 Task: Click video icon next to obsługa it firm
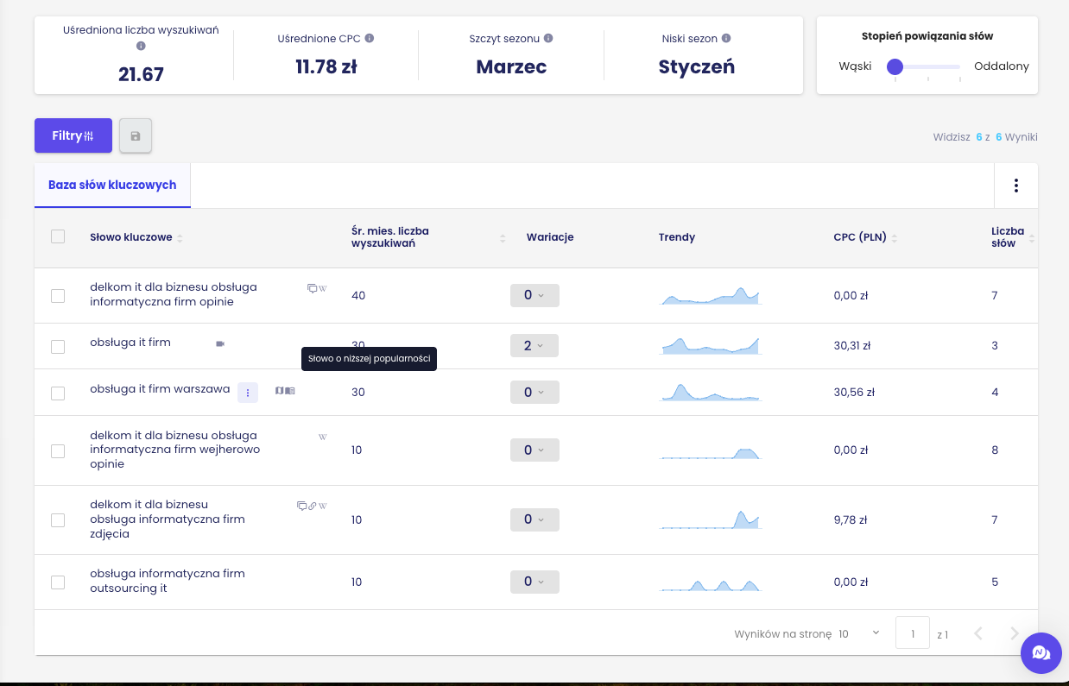coord(220,343)
